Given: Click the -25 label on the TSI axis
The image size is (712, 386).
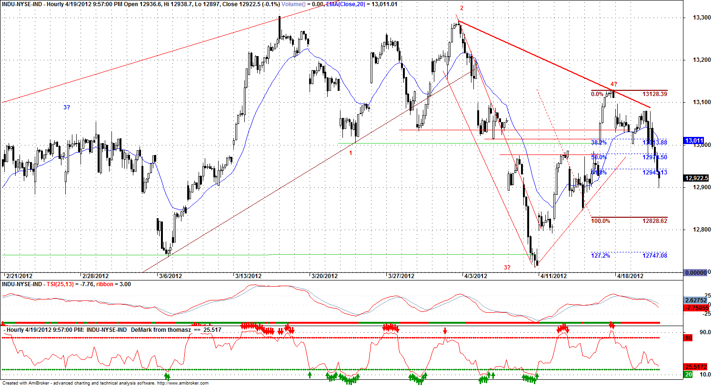Looking at the screenshot, I should (706, 314).
